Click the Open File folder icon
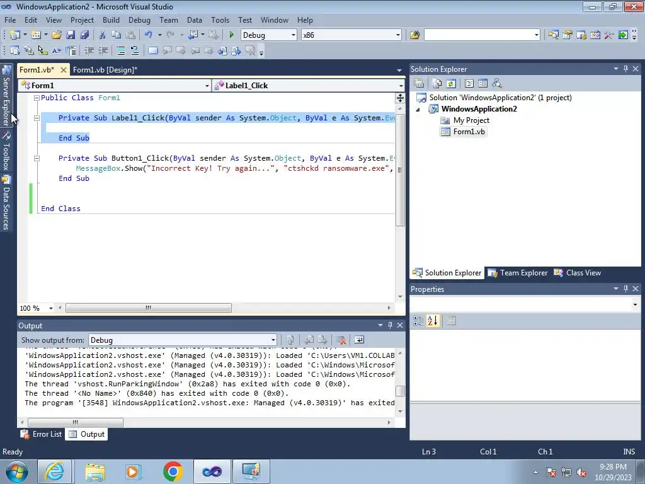The image size is (645, 484). pos(57,35)
